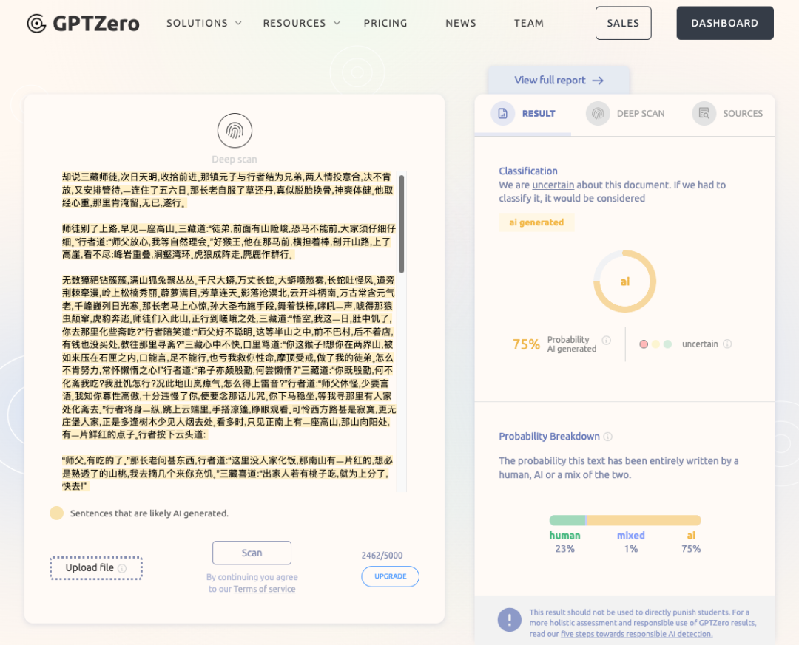Click the Result tab document icon
Viewport: 799px width, 645px height.
coord(502,113)
